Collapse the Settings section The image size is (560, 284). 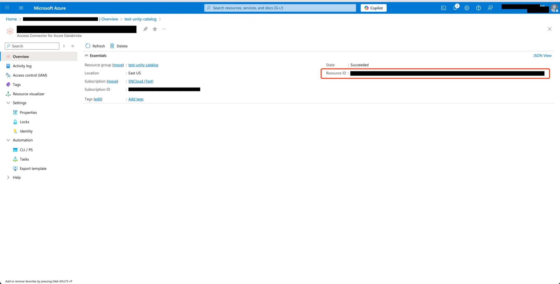(x=8, y=103)
